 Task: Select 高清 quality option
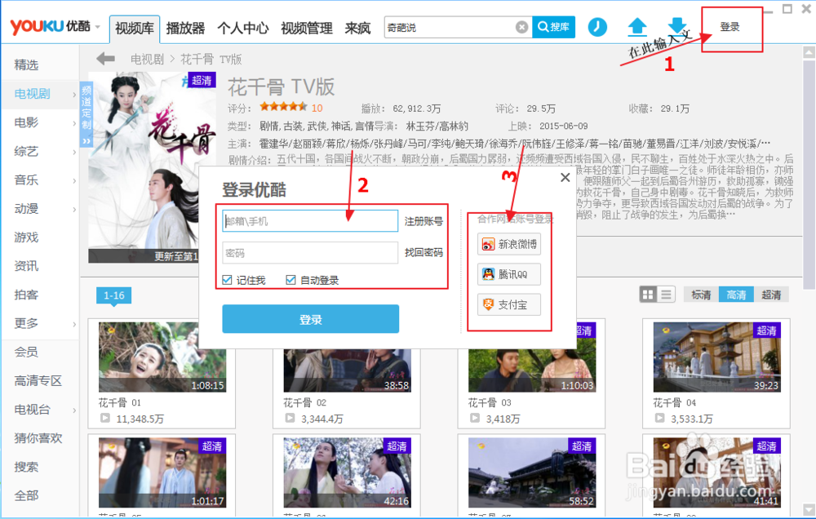736,295
